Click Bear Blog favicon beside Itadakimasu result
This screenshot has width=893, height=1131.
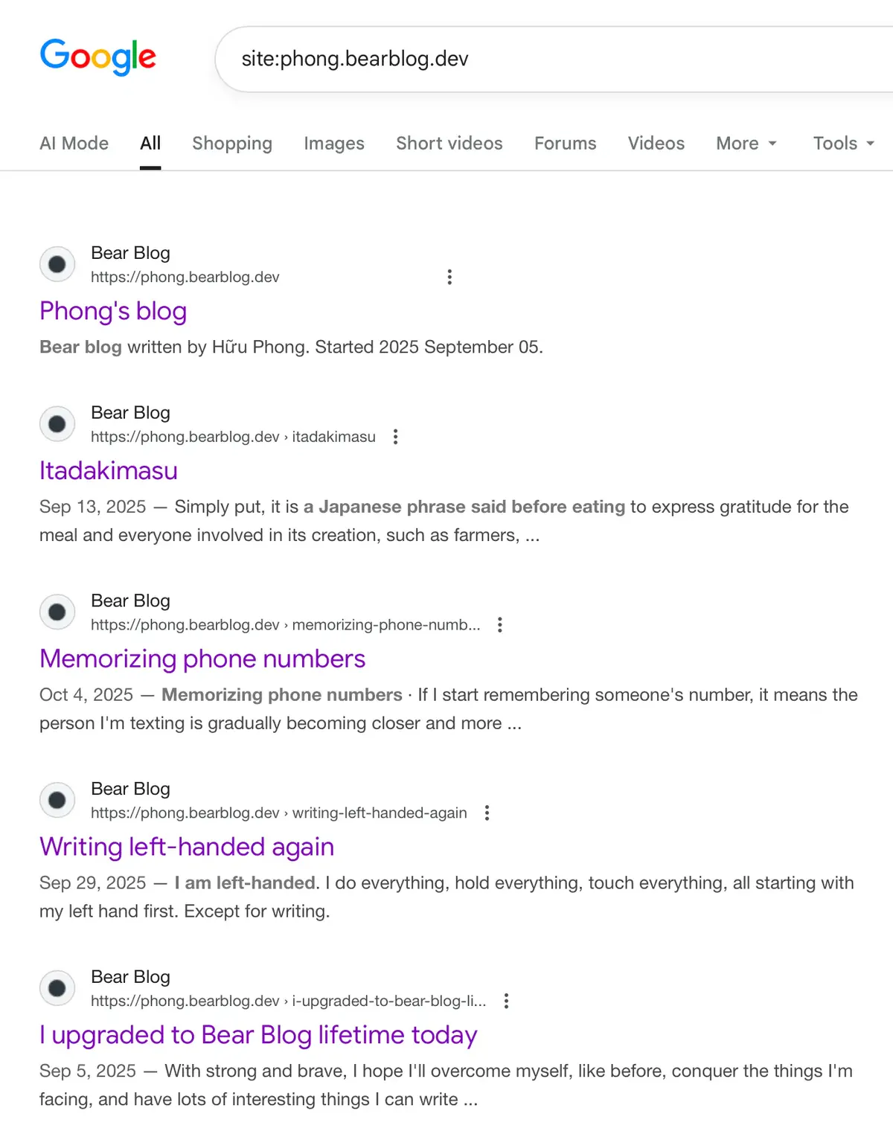tap(57, 424)
